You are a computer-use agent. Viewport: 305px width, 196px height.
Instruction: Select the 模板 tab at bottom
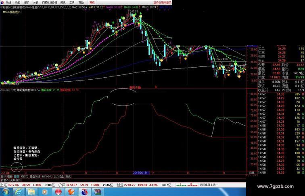tap(10, 176)
